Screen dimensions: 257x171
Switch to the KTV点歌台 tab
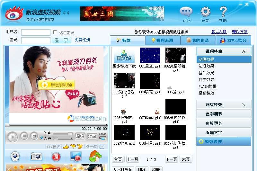(234, 40)
